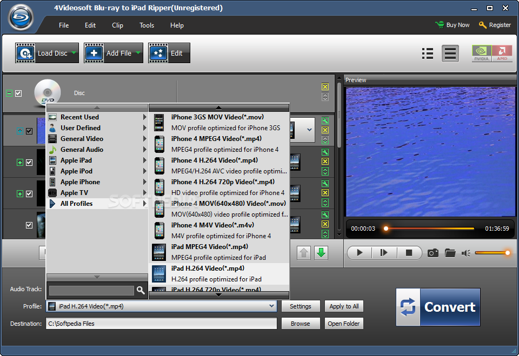
Task: Open the User Defined profile category
Action: [97, 127]
